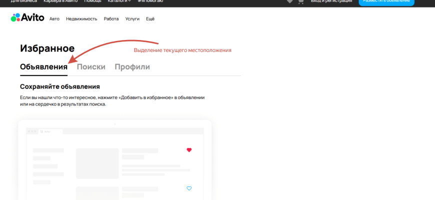Viewport: 435px width, 200px height.
Task: Switch to the Поиски tab
Action: pos(91,67)
